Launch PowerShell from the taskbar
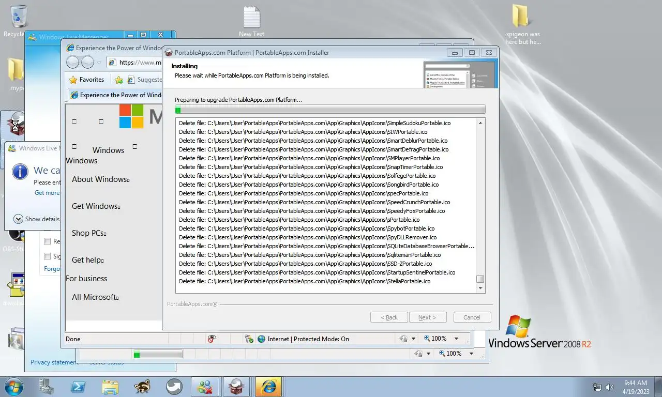662x397 pixels. coord(78,387)
